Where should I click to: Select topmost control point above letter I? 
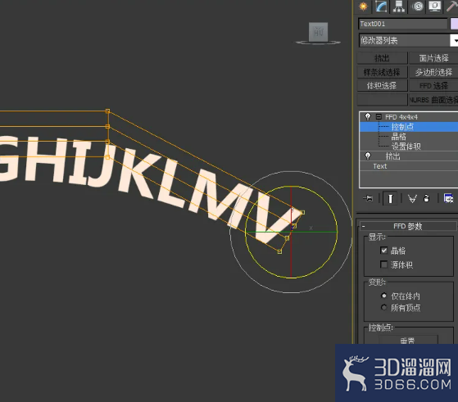(x=107, y=111)
